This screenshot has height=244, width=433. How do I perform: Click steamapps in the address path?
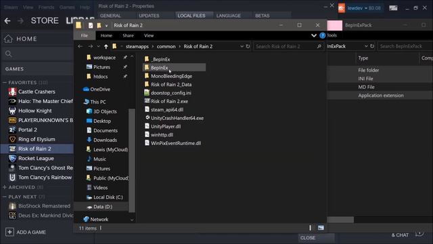tap(137, 47)
